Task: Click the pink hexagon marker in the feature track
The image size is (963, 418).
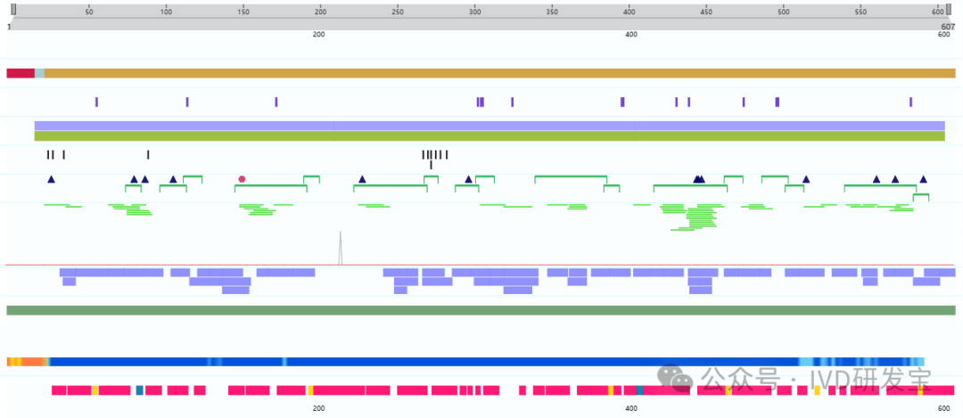Action: [x=242, y=179]
